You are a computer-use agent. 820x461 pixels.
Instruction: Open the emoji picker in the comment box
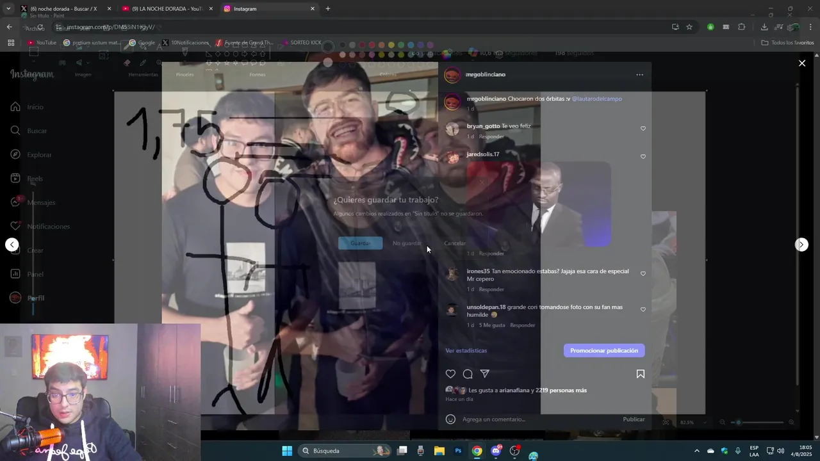(x=450, y=419)
